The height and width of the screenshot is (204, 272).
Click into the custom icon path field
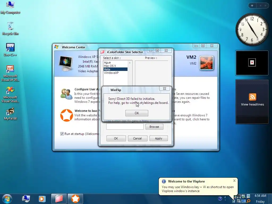click(x=125, y=127)
